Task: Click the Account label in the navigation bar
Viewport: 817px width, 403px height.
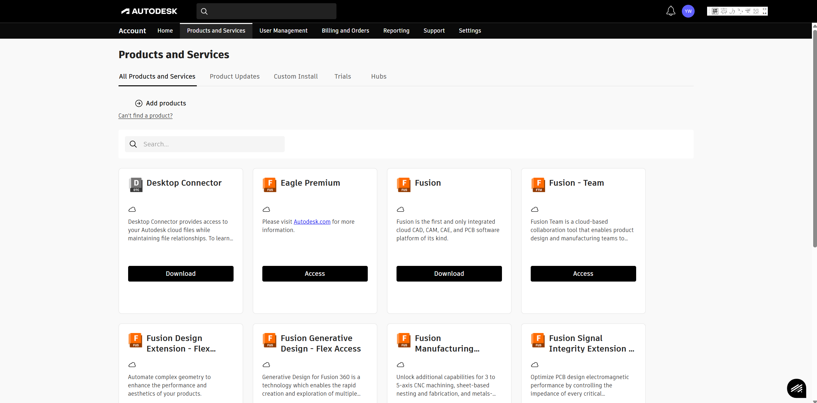Action: click(132, 31)
